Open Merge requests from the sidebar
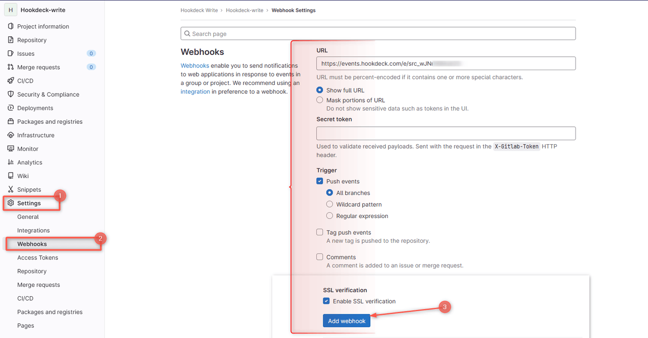Viewport: 648px width, 338px height. (x=40, y=67)
